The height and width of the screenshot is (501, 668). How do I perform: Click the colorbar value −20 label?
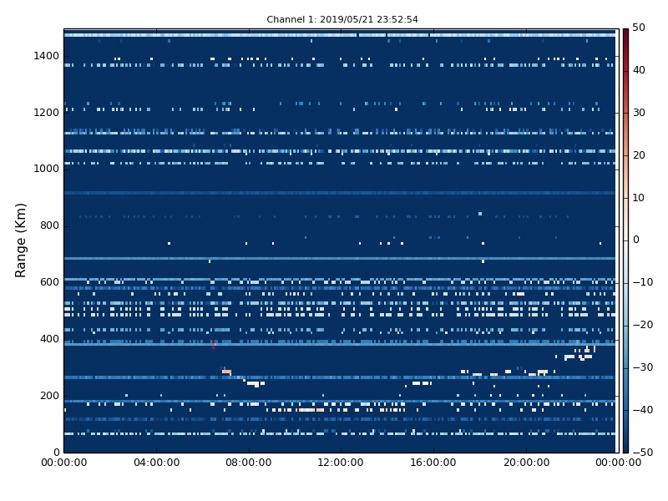click(642, 325)
